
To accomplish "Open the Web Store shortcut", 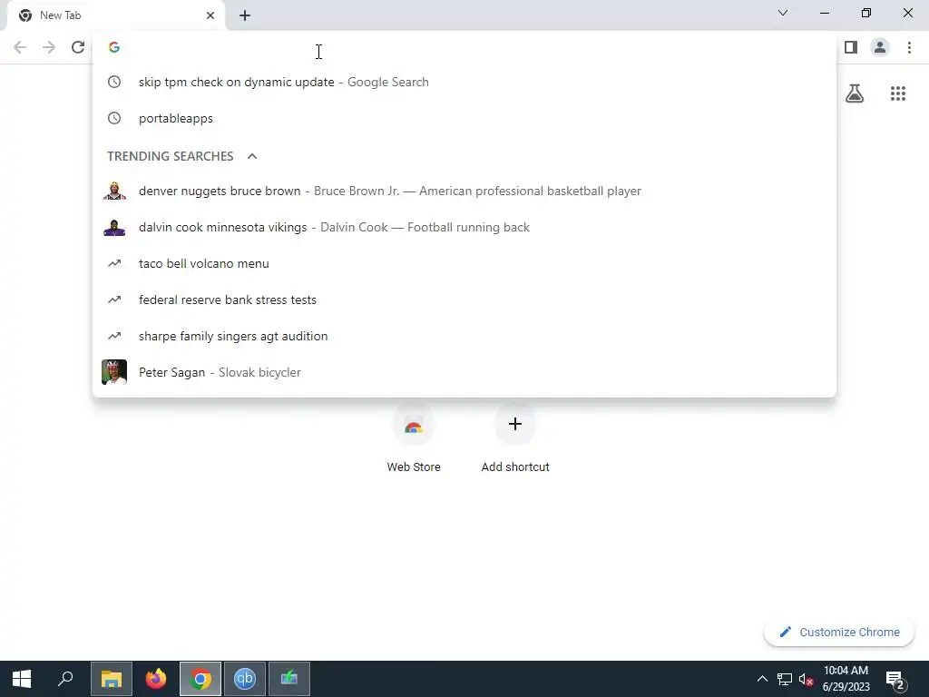I will point(414,438).
